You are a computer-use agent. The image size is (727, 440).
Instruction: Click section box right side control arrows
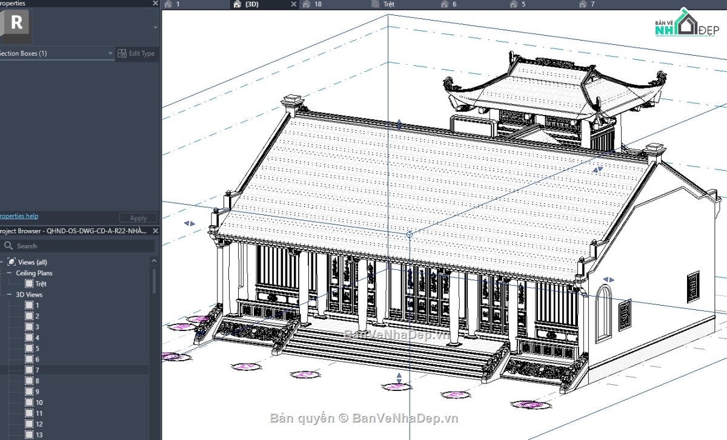pos(608,280)
